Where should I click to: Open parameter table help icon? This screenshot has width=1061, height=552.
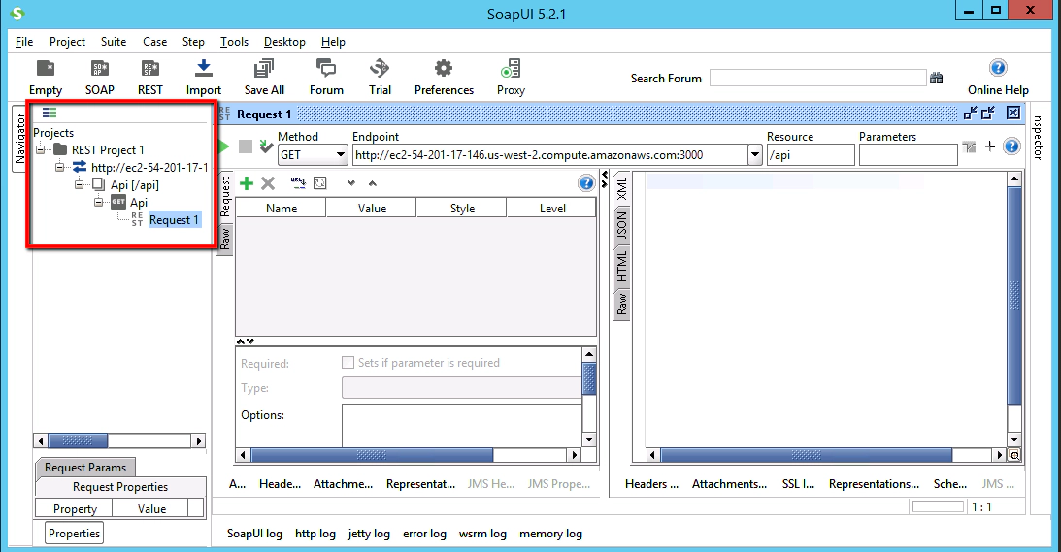point(586,182)
